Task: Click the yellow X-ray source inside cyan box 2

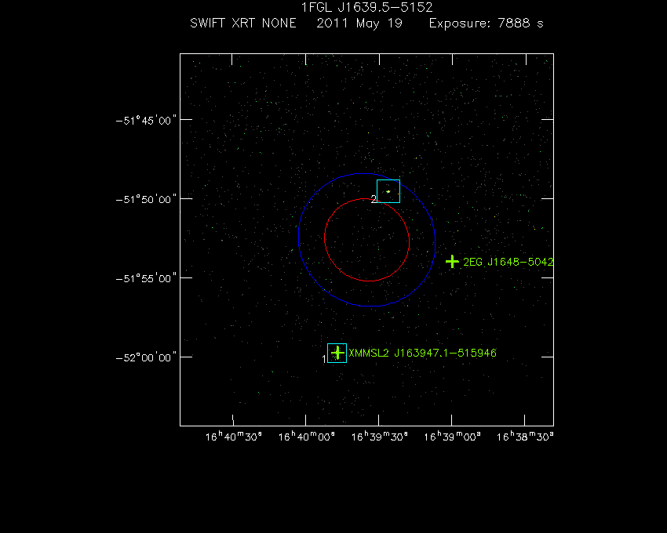Action: click(388, 192)
